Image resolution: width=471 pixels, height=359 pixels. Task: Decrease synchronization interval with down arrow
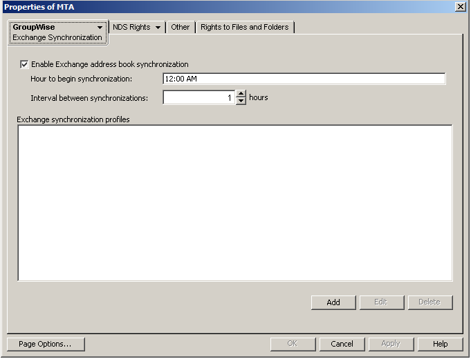(x=241, y=101)
